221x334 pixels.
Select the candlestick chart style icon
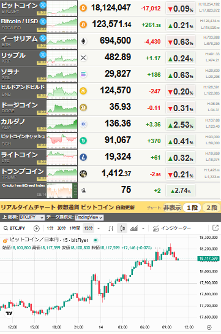122,228
